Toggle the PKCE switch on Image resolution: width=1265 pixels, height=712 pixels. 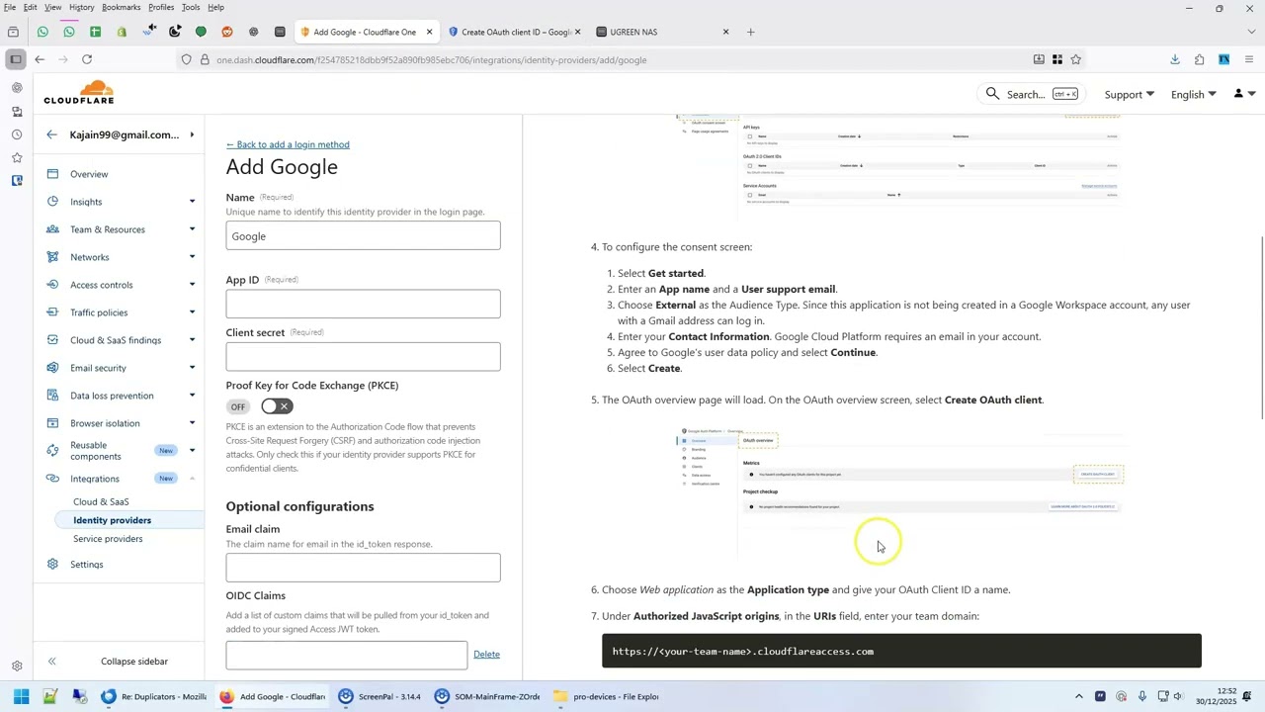pos(277,406)
